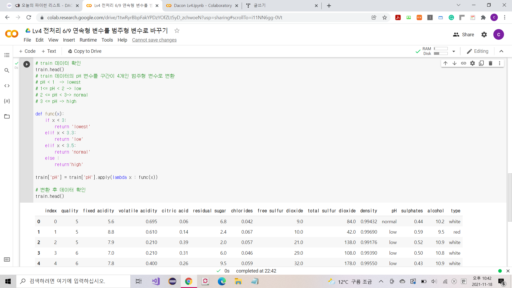Open the code snippets panel
Screen dimensions: 512x288
coord(7,86)
